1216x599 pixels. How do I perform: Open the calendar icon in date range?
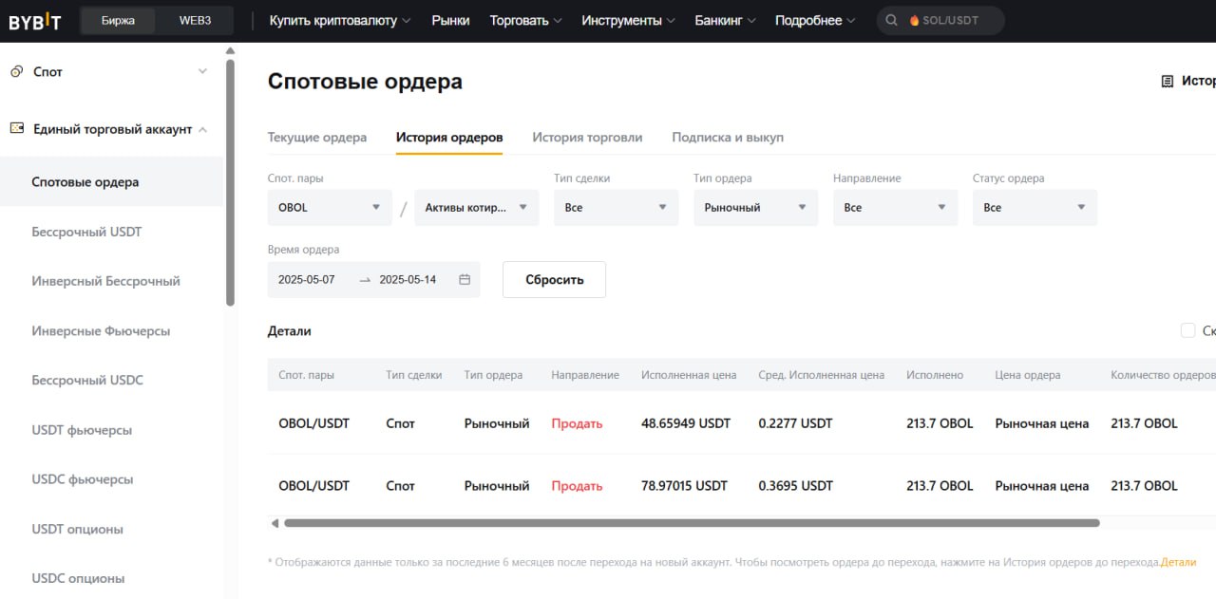[465, 279]
